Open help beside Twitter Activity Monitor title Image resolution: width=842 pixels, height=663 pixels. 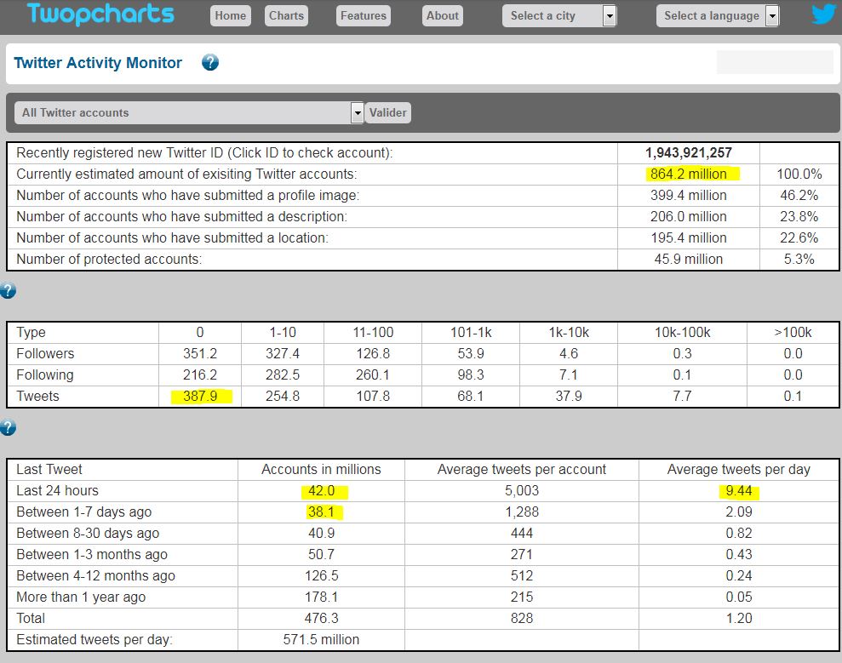point(210,63)
